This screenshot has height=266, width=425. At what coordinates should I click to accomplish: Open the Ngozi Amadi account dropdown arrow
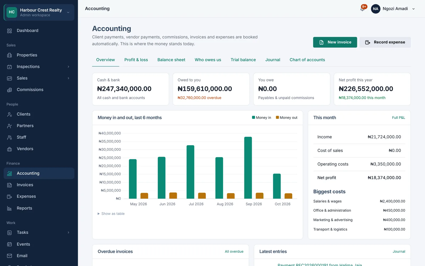(x=414, y=9)
